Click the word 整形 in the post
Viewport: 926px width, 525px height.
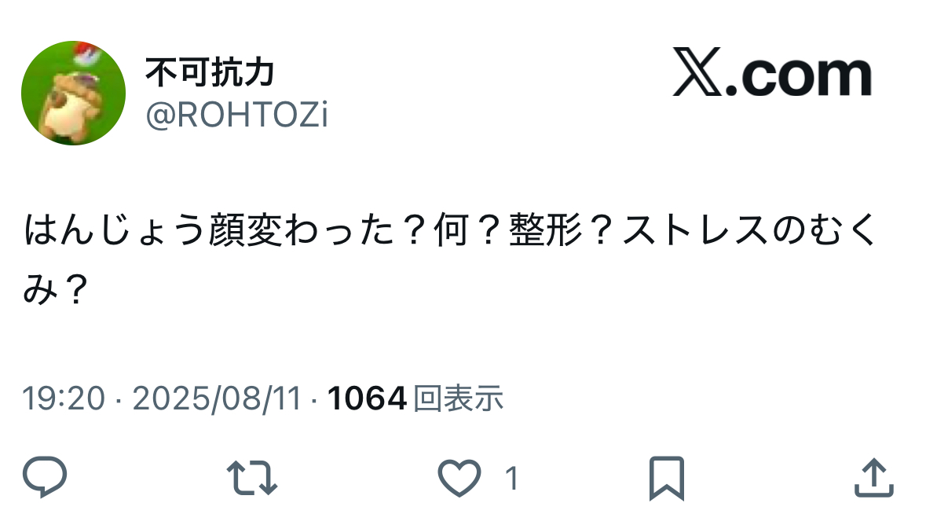[x=546, y=230]
